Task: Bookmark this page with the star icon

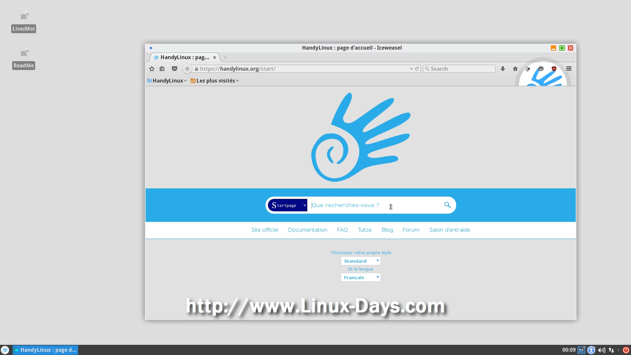Action: (152, 69)
